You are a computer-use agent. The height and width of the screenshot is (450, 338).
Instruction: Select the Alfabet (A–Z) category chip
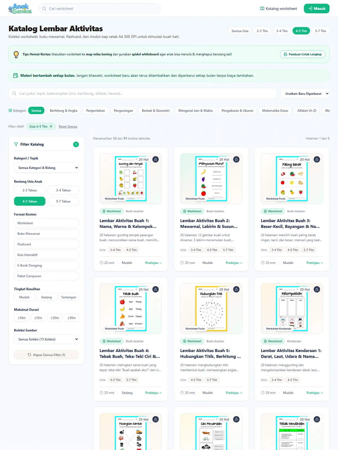click(307, 111)
